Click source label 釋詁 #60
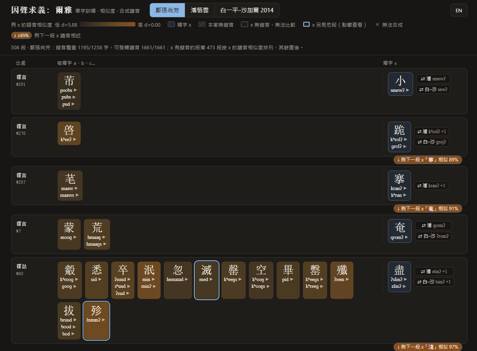The height and width of the screenshot is (351, 477). [21, 270]
